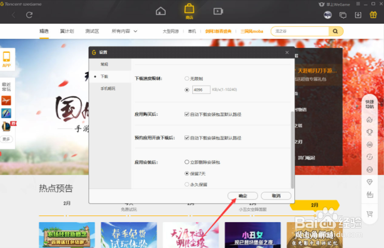Image resolution: width=384 pixels, height=248 pixels.
Task: Expand the 所有内容 dropdown
Action: coord(124,31)
